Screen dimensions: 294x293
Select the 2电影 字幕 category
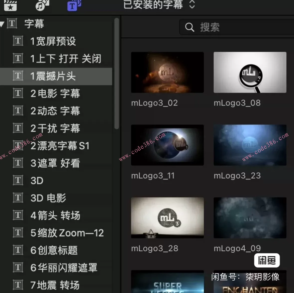pyautogui.click(x=55, y=94)
